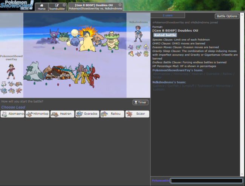Image resolution: width=245 pixels, height=186 pixels.
Task: Choose Gyarados to lead the battle
Action: (x=87, y=114)
